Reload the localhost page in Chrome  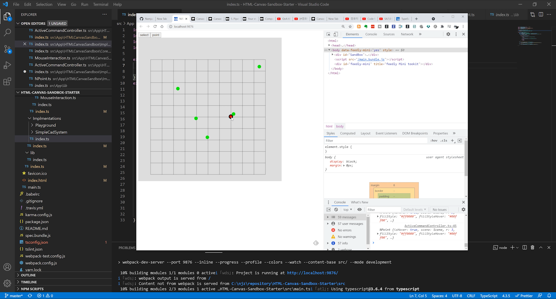(155, 27)
